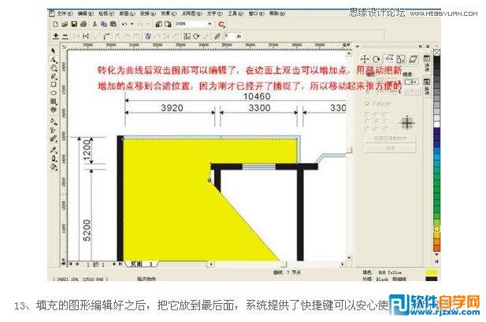The height and width of the screenshot is (322, 486).
Task: Click the Apply to duplicate button
Action: tap(390, 139)
